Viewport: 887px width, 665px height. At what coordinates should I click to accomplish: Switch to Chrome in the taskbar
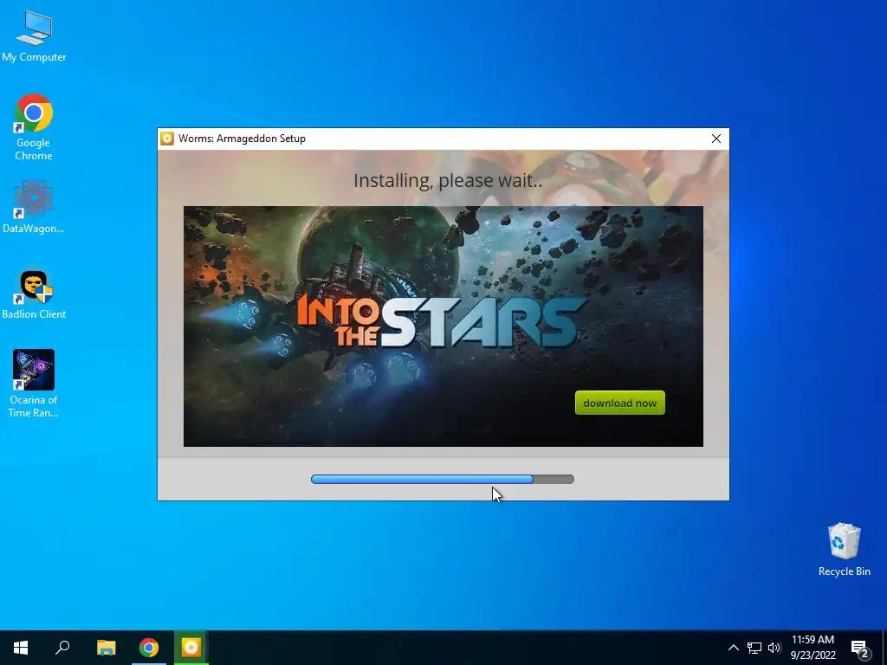click(149, 648)
